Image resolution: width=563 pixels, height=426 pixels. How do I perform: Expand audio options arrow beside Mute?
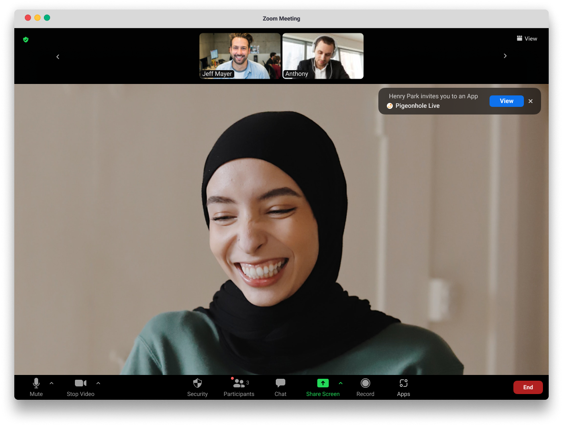52,383
